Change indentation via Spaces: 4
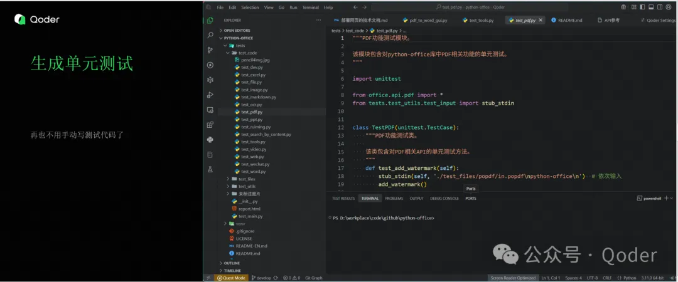Viewport: 678px width, 282px height. coord(573,278)
